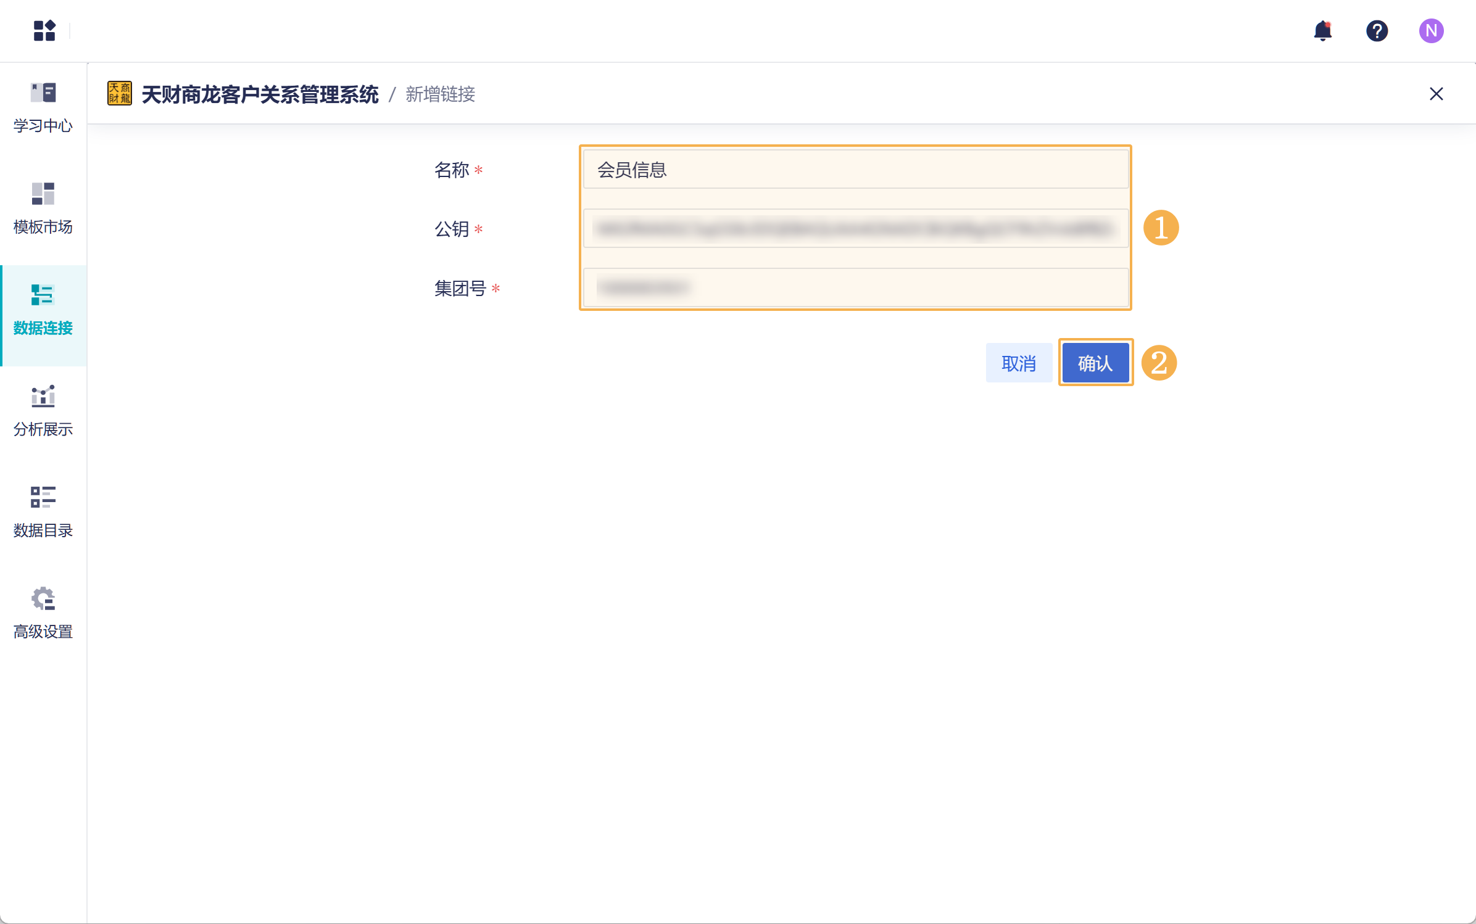Viewport: 1476px width, 924px height.
Task: Select 数据连接 in the sidebar
Action: point(43,310)
